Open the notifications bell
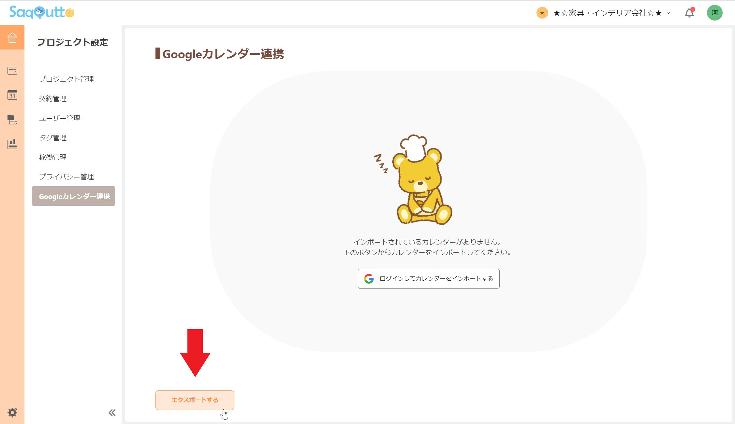Screen dimensions: 735x424 click(x=689, y=12)
